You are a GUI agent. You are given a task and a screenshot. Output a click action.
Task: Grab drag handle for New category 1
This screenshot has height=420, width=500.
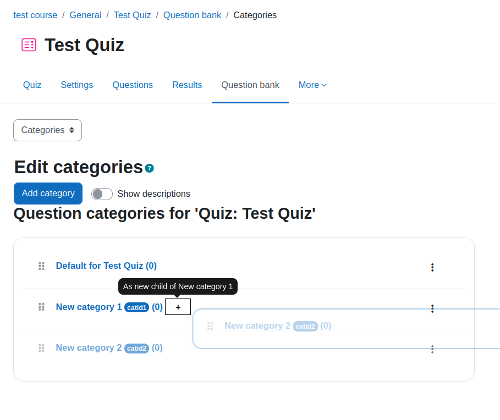[x=41, y=307]
